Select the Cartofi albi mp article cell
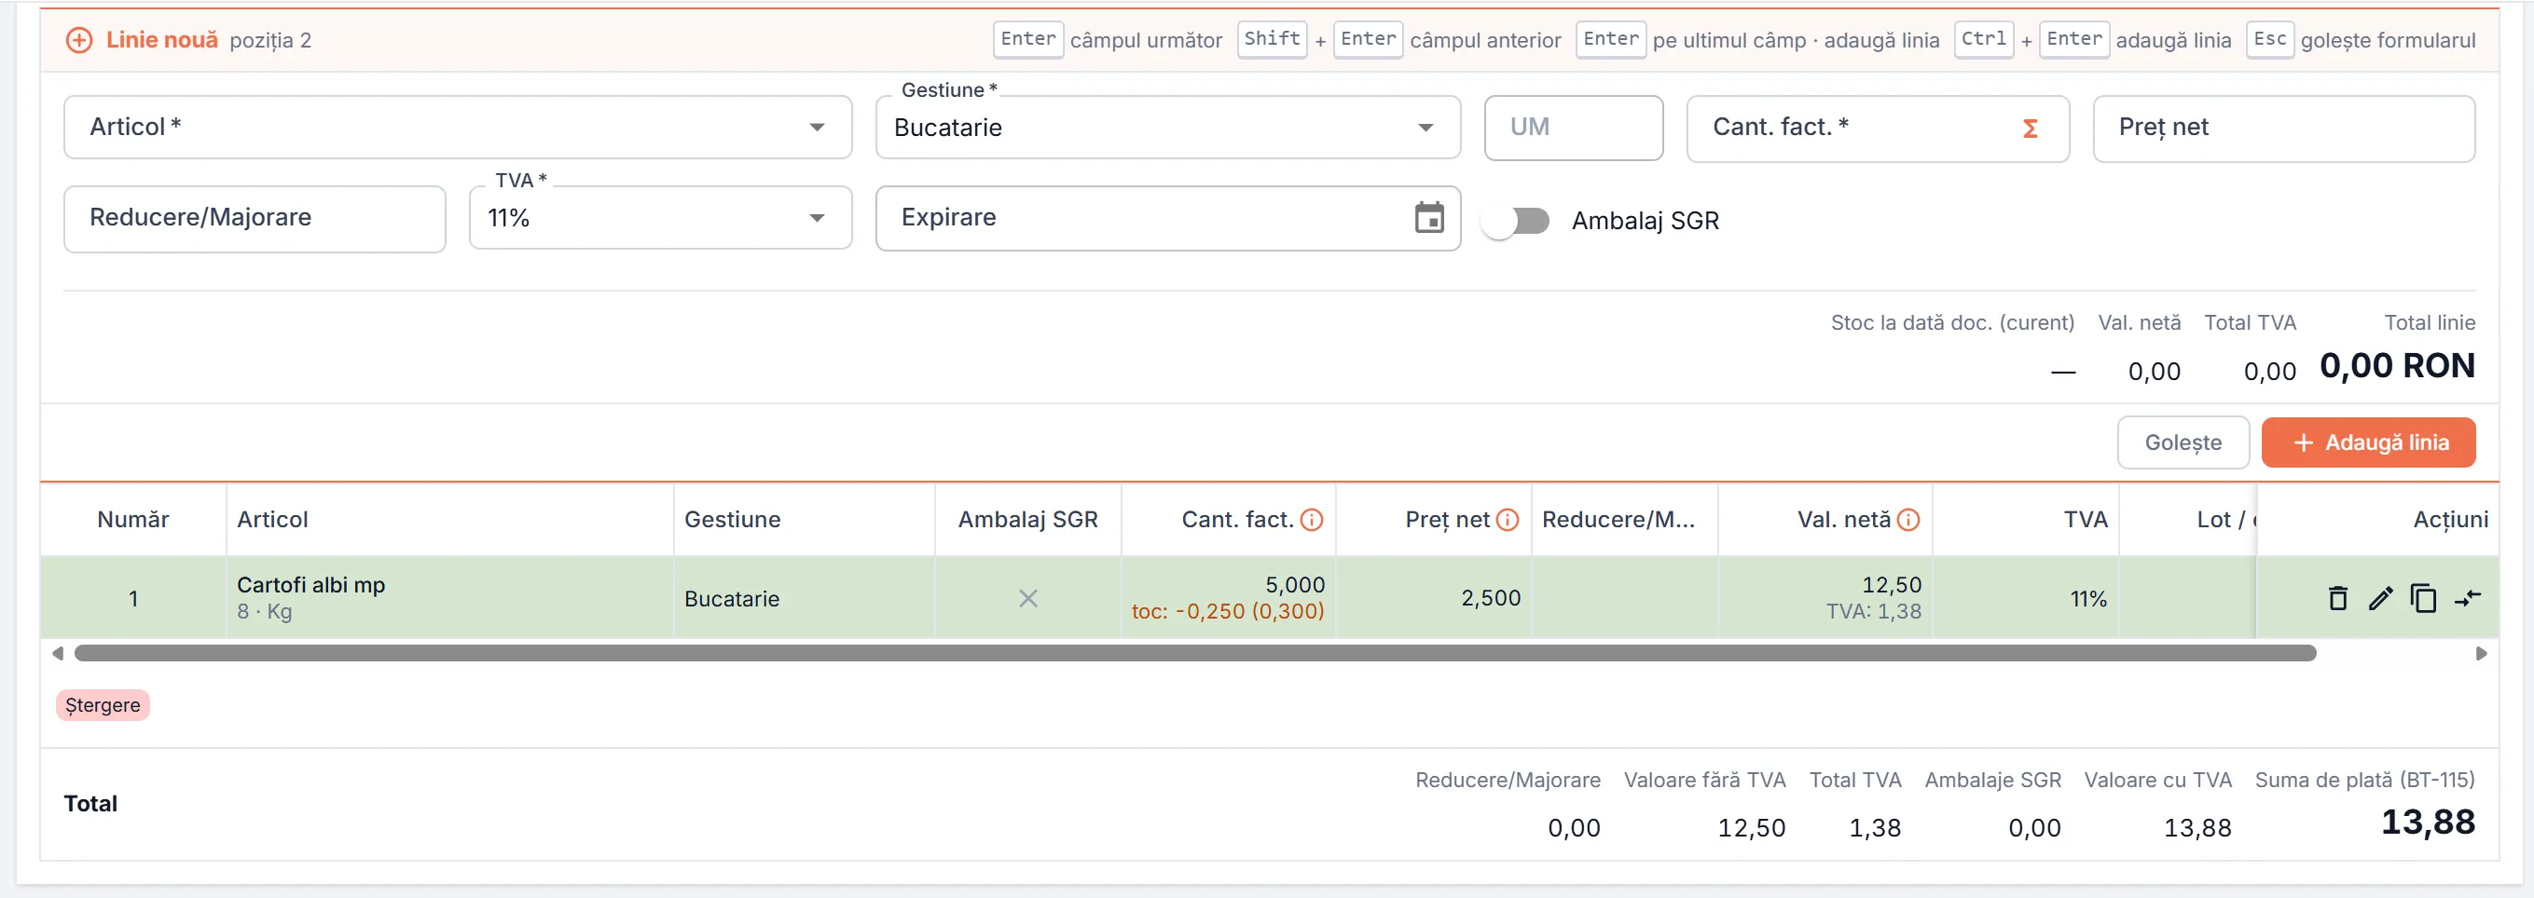Image resolution: width=2534 pixels, height=898 pixels. point(449,597)
